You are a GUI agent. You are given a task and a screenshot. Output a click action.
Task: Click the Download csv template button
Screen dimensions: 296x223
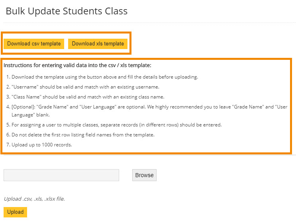[34, 44]
